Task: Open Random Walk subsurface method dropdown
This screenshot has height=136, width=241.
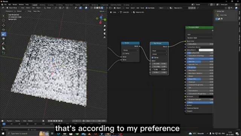Action: (200, 38)
